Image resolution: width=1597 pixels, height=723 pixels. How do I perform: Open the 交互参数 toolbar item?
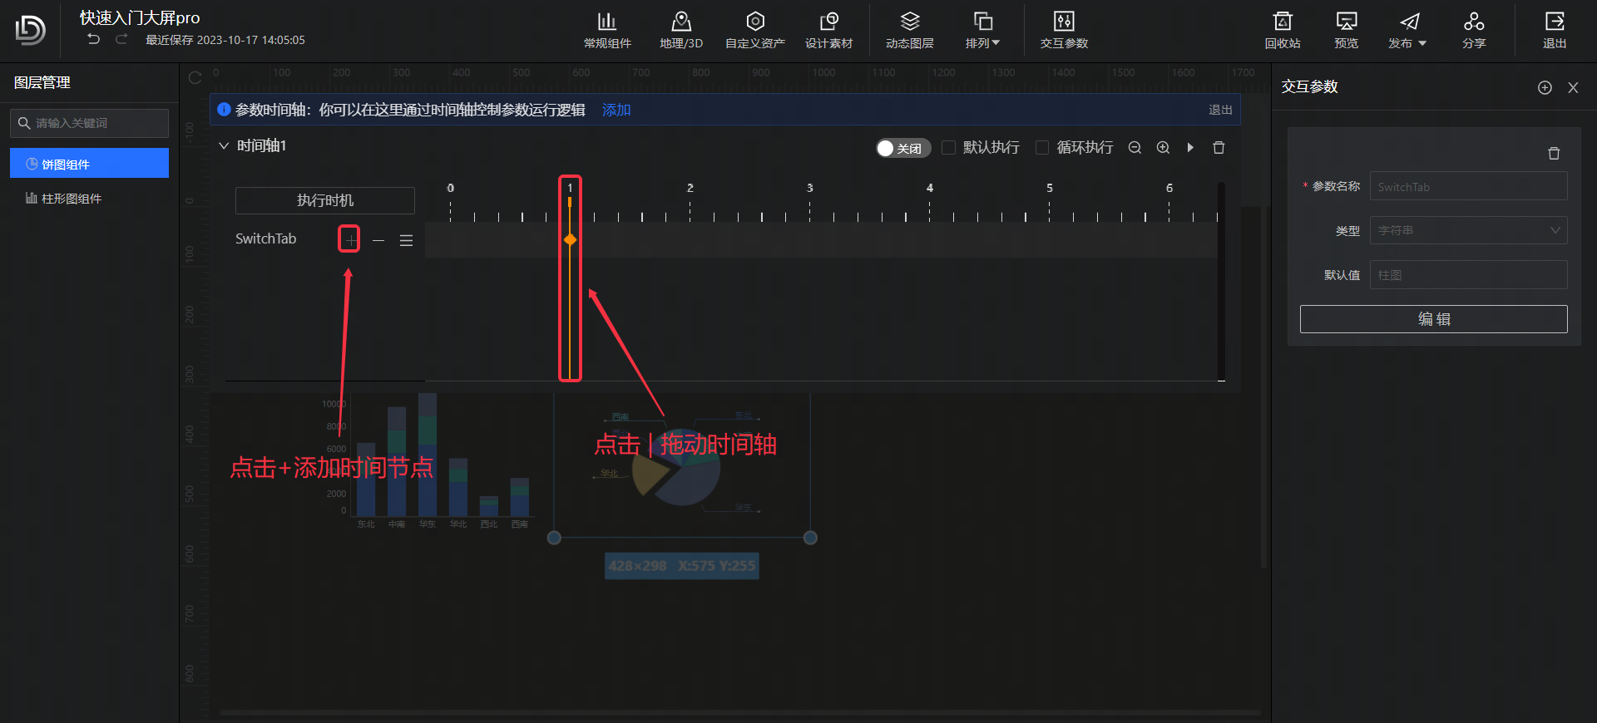coord(1064,30)
